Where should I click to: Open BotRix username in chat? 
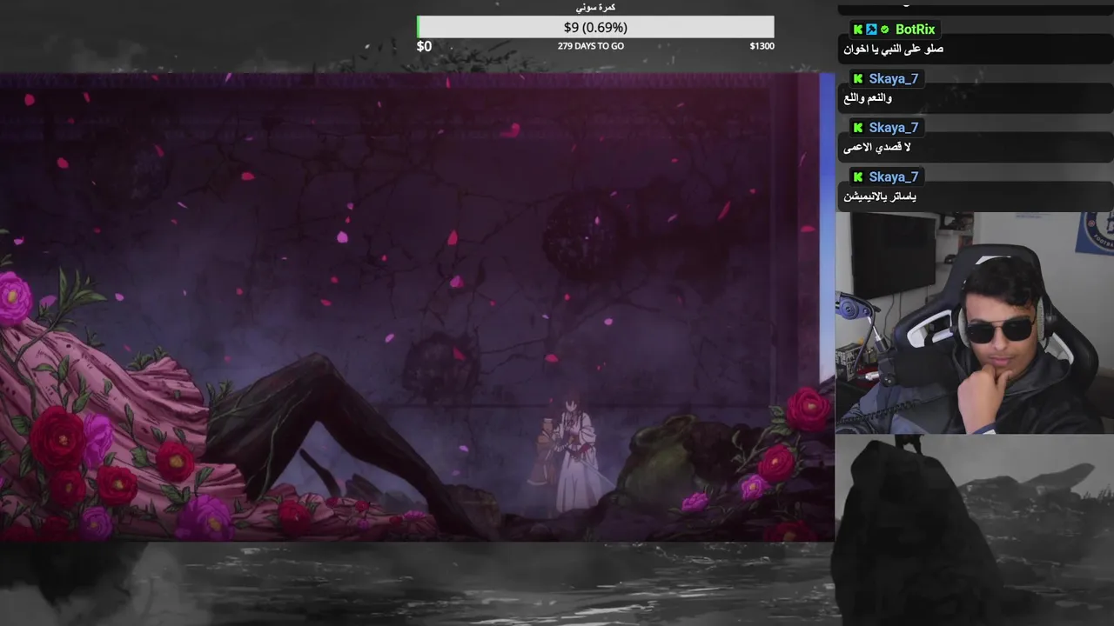click(x=915, y=30)
